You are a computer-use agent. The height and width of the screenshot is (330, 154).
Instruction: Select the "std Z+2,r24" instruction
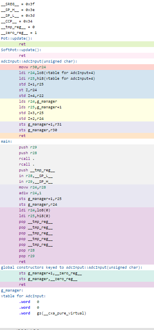pos(31,119)
